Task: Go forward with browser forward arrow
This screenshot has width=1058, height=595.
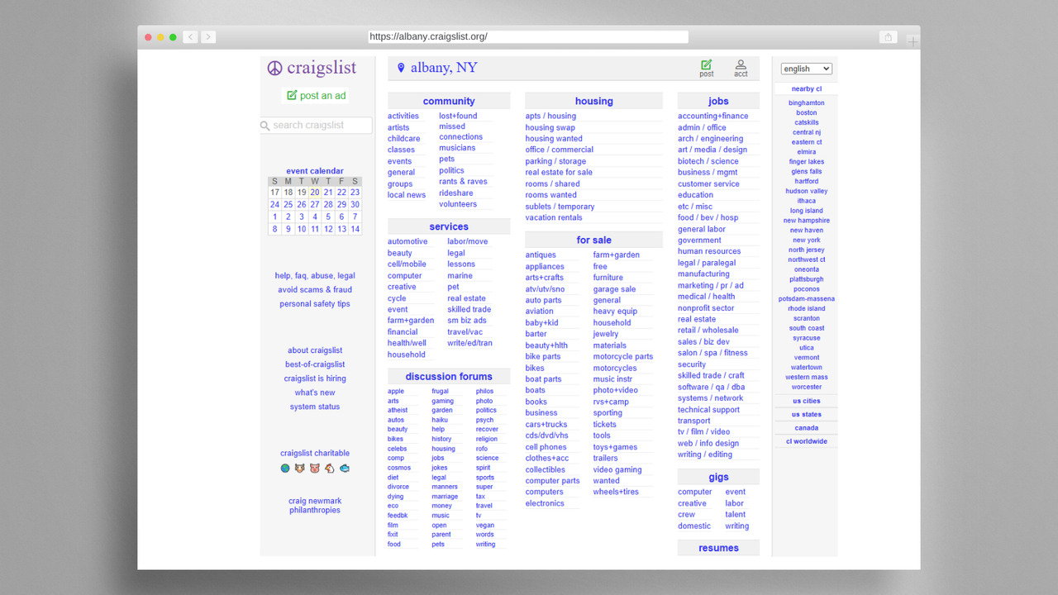Action: coord(208,37)
